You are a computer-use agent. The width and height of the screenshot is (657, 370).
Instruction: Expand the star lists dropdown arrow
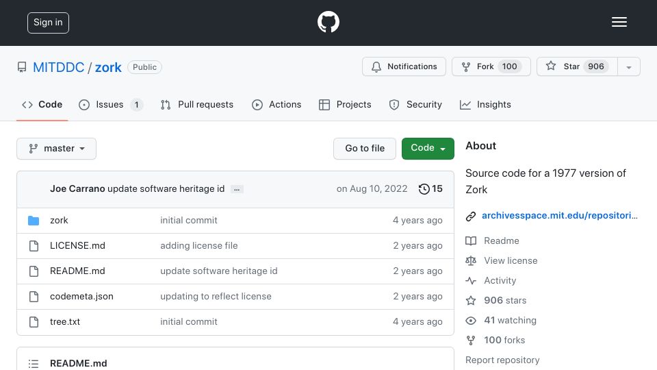click(x=628, y=67)
